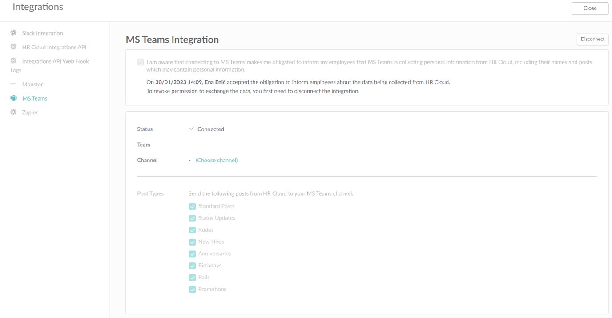Screen dimensions: 612x318
Task: Click the Zapier puzzle icon
Action: [13, 112]
